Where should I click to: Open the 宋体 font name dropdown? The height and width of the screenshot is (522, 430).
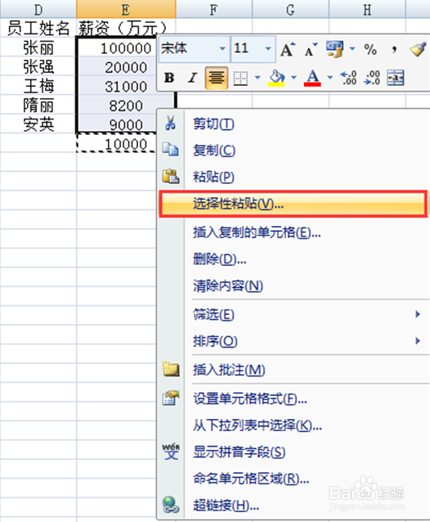tap(222, 49)
